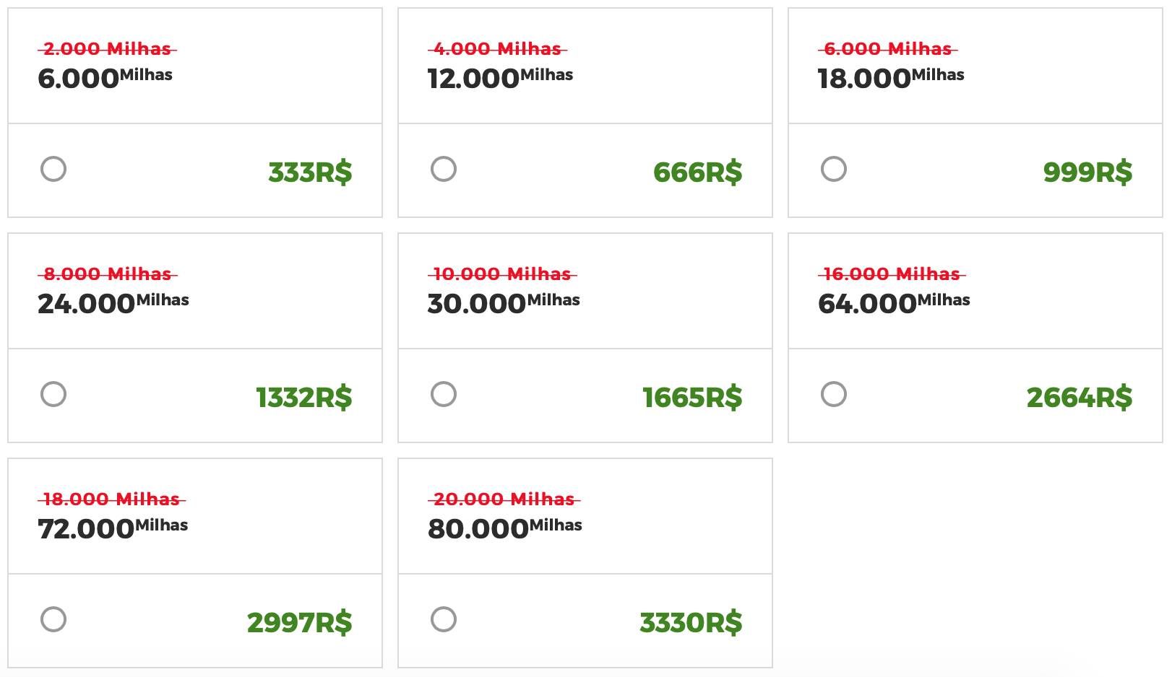Click the 30.000 Milhas card title

click(x=504, y=302)
